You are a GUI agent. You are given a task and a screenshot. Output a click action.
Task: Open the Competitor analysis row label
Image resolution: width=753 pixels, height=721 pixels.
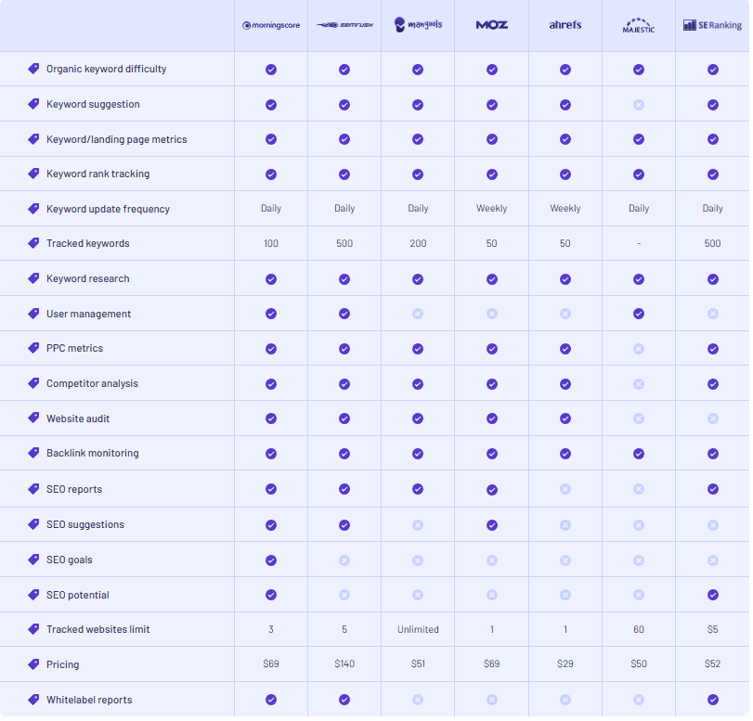[x=93, y=383]
